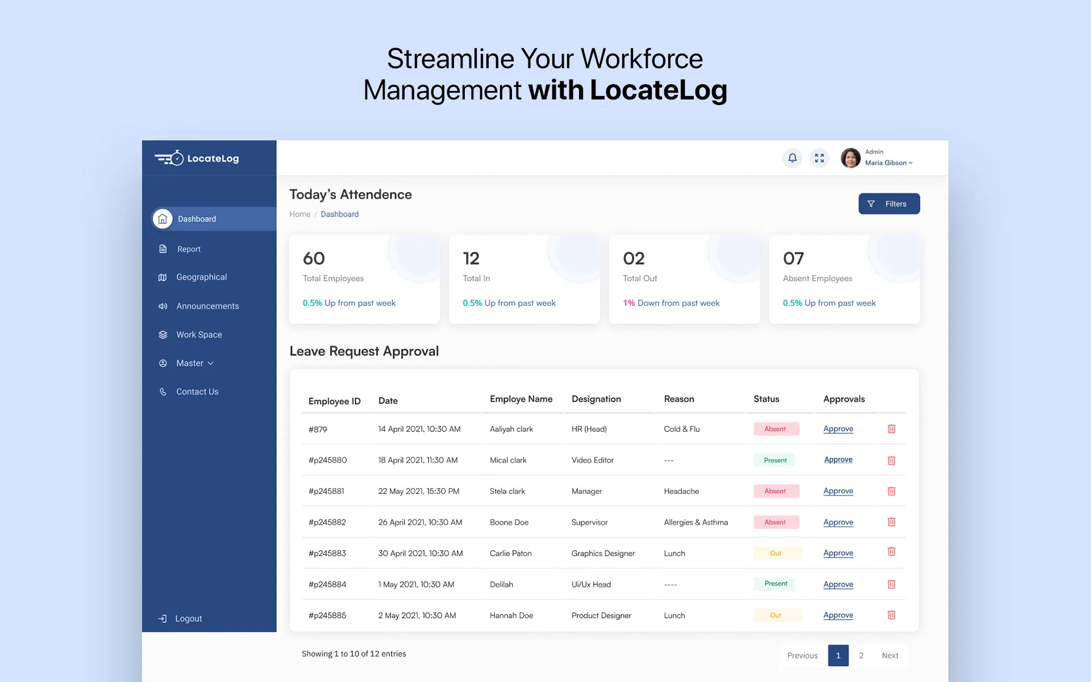Viewport: 1091px width, 682px height.
Task: Click the Work Space layers icon
Action: (163, 335)
